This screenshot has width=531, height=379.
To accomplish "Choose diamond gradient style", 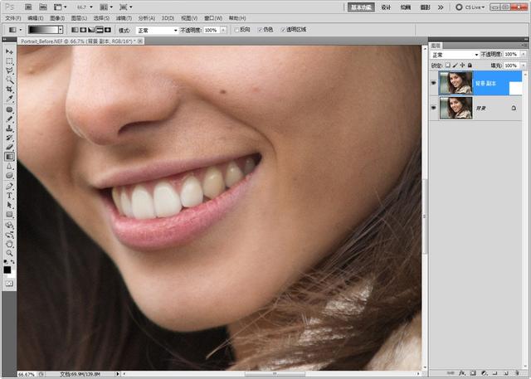I will tap(108, 30).
